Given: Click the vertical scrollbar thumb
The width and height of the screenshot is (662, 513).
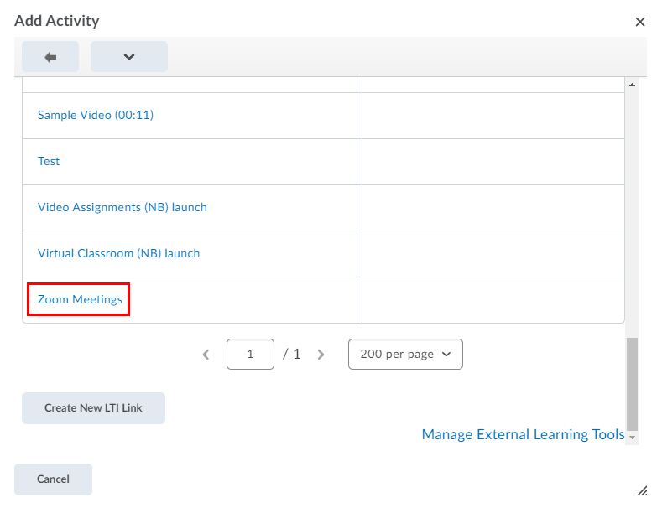Looking at the screenshot, I should click(633, 383).
